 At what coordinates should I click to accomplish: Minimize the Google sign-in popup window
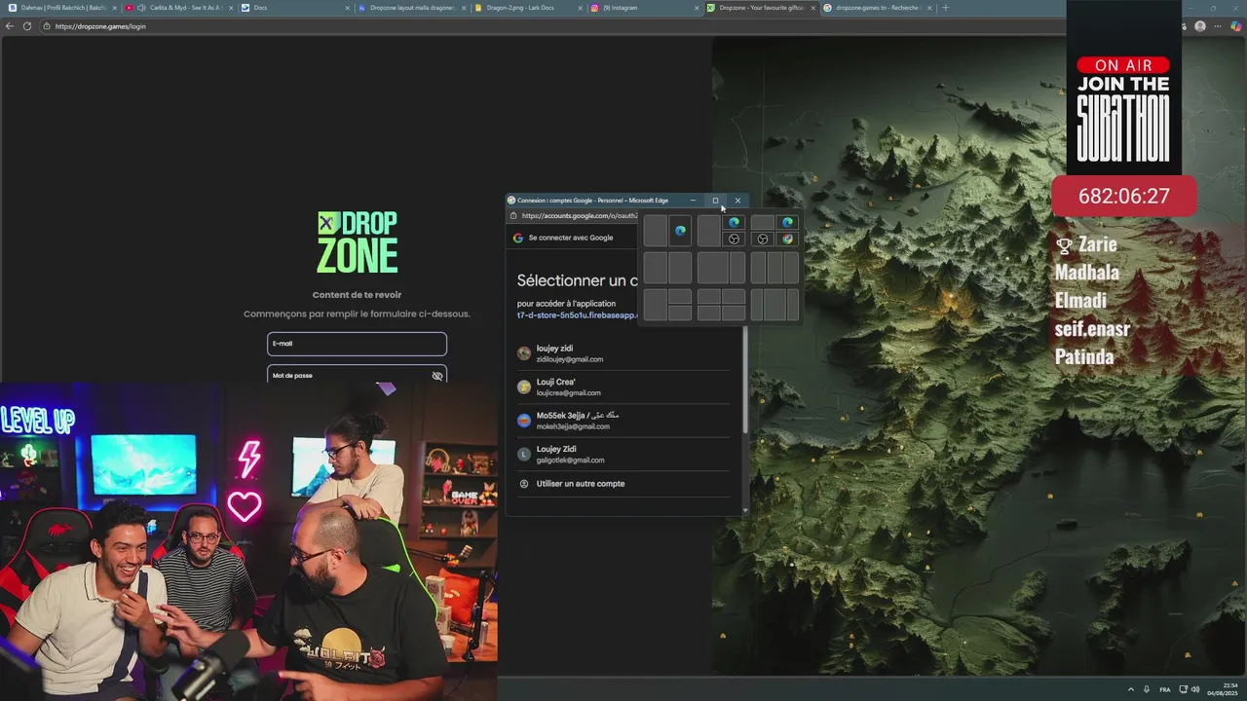(693, 201)
